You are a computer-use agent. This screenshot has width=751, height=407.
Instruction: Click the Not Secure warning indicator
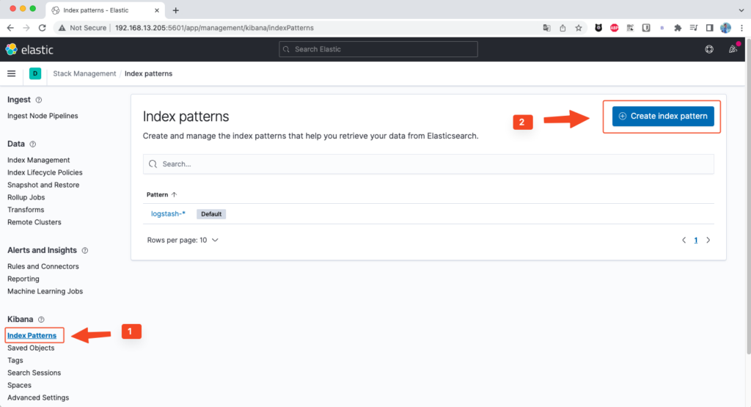tap(82, 28)
